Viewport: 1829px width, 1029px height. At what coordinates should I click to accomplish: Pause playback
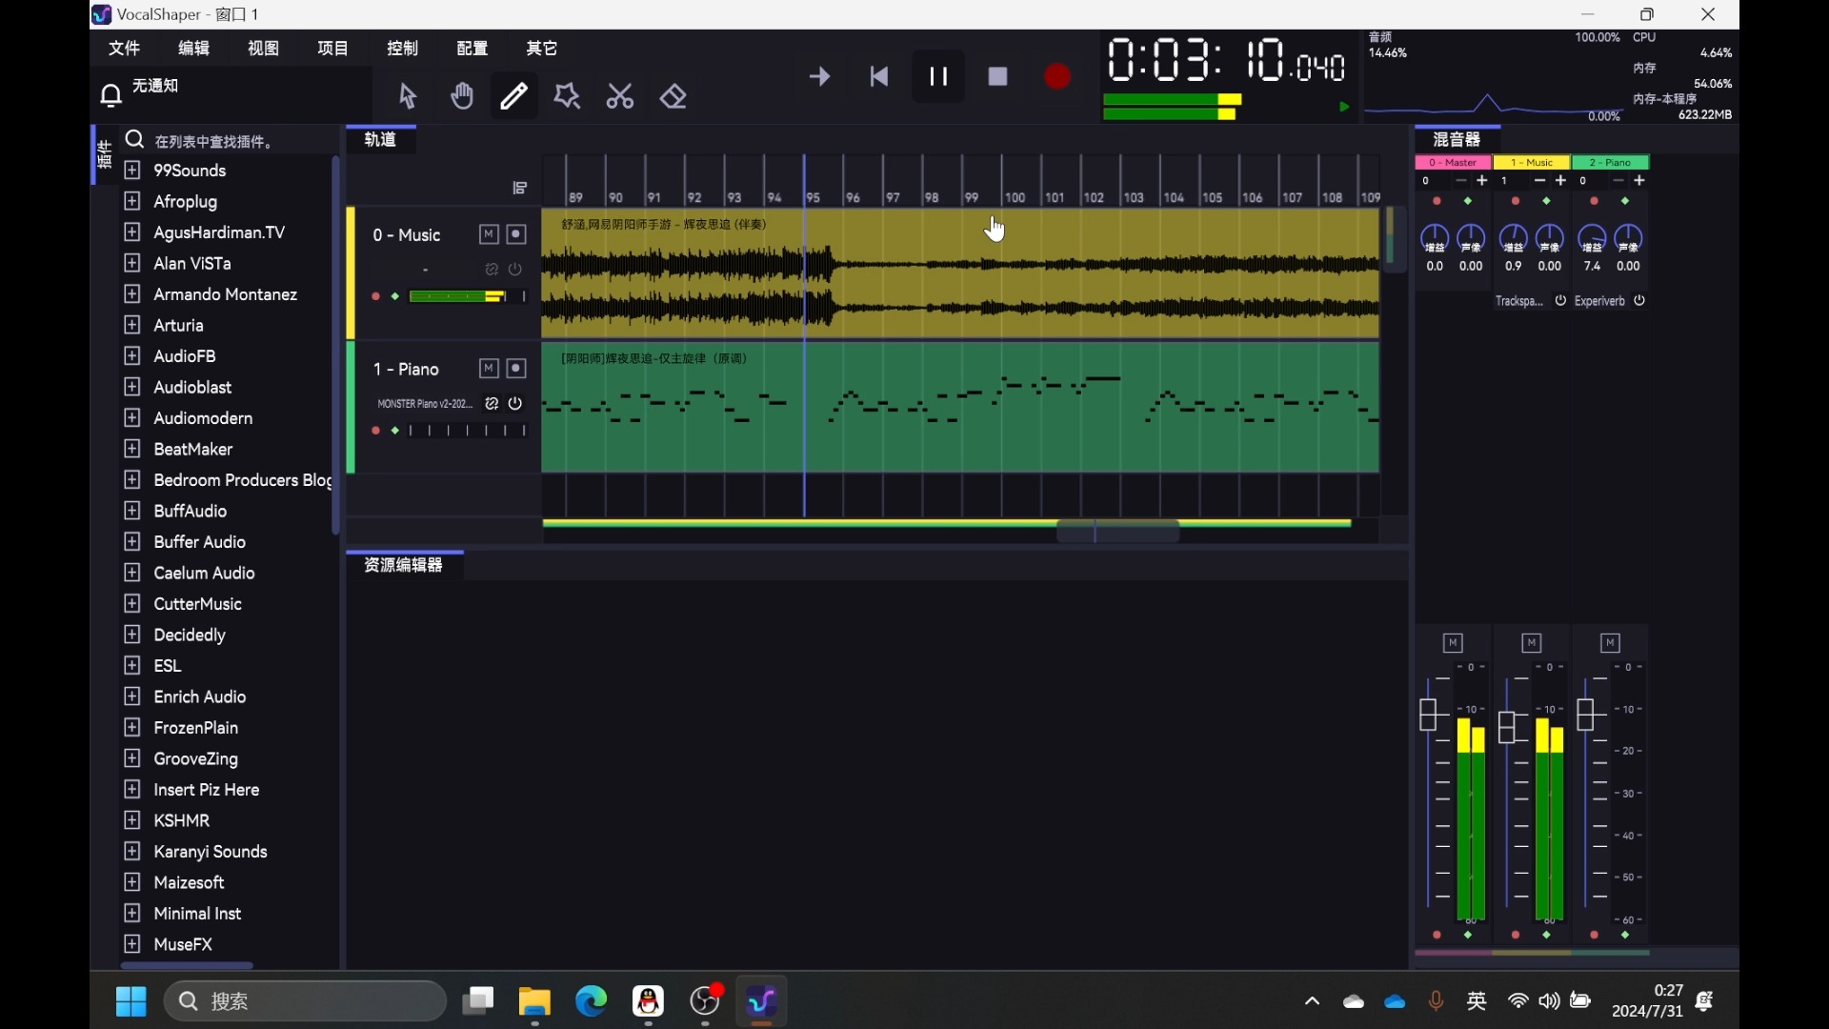coord(938,76)
